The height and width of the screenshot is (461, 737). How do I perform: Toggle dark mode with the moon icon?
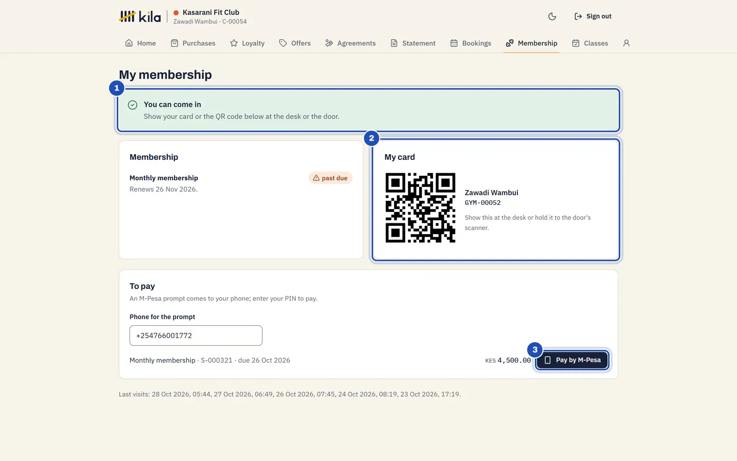tap(552, 16)
